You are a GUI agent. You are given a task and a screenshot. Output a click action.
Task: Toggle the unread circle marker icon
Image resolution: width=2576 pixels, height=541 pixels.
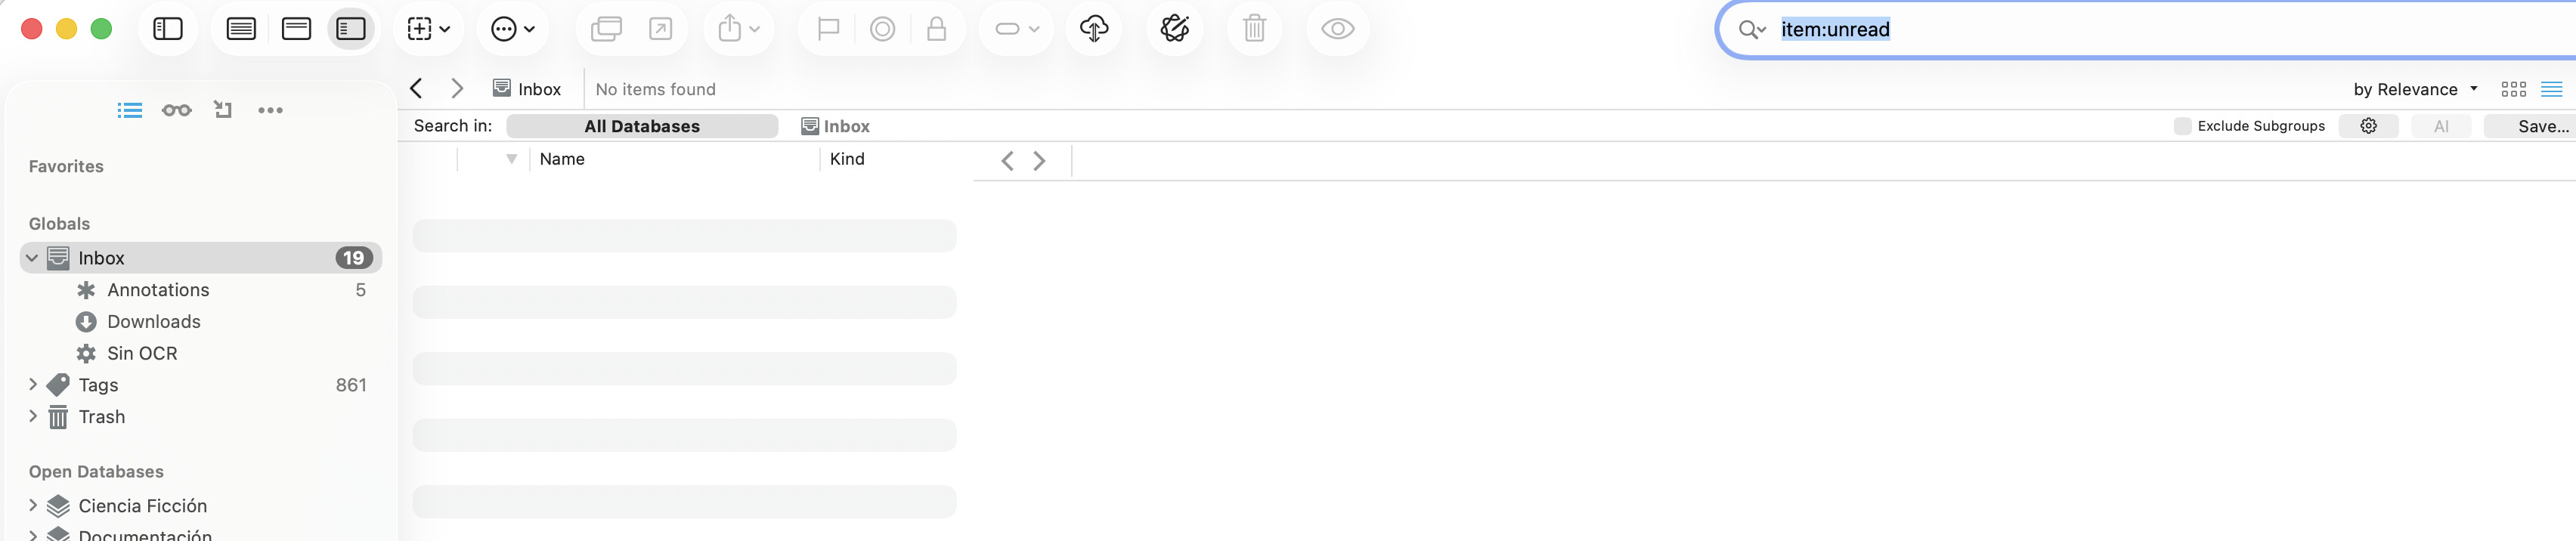[882, 29]
